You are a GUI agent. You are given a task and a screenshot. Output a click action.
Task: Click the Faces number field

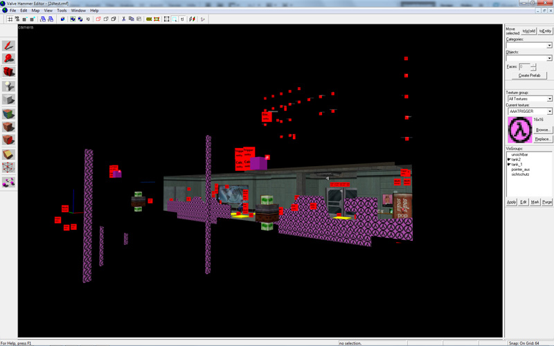coord(525,66)
